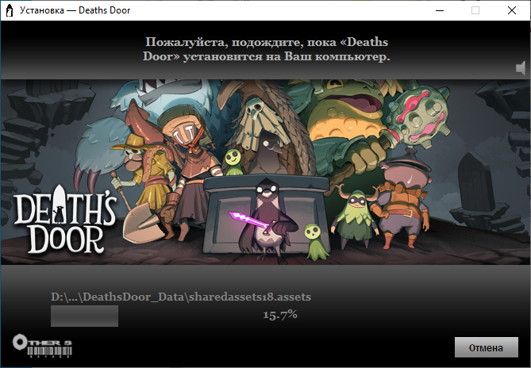Click the installation progress bar
Image resolution: width=531 pixels, height=368 pixels.
pos(85,316)
